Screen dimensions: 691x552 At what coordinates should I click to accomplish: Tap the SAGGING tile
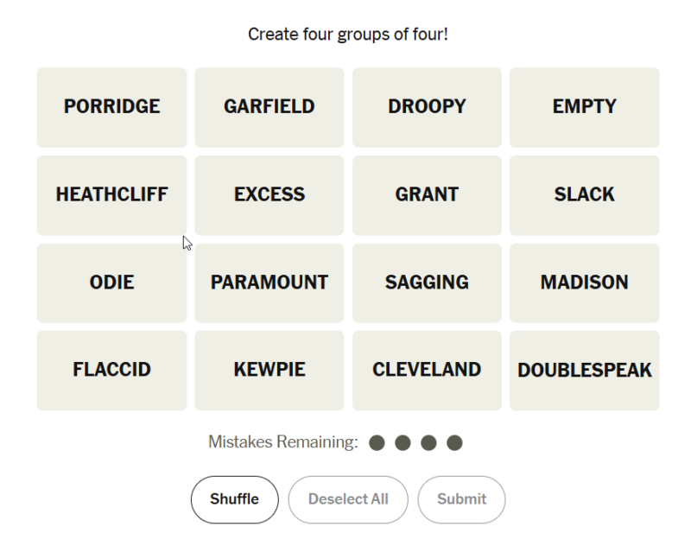point(427,283)
